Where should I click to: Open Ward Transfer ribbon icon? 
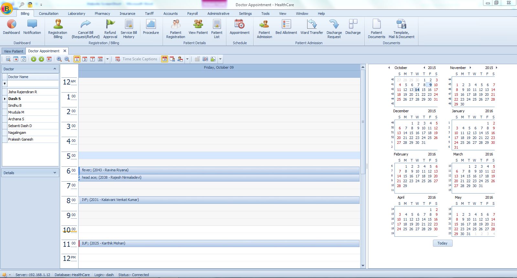pyautogui.click(x=312, y=27)
